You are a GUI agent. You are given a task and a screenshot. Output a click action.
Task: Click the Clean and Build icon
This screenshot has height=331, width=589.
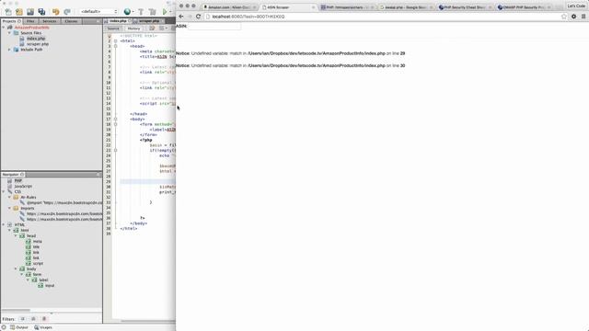[152, 12]
